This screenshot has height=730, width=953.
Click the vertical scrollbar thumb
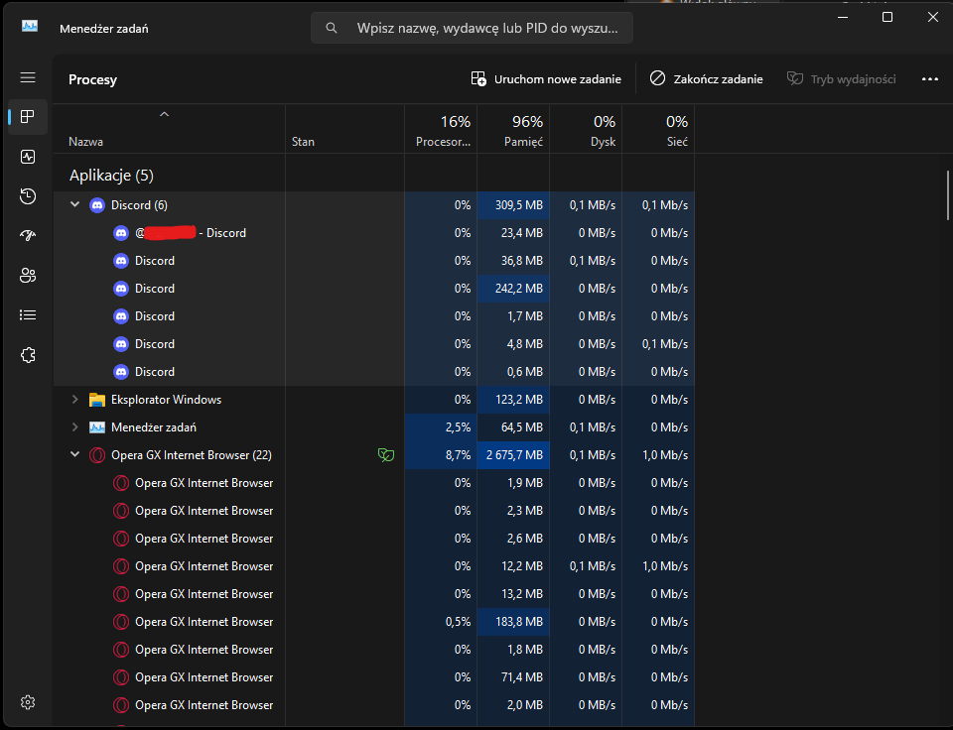[x=947, y=195]
